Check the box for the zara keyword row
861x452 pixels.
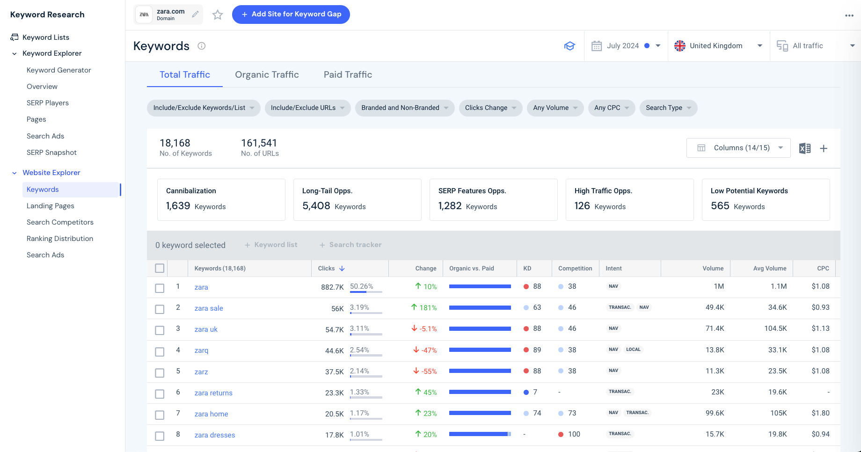point(160,288)
